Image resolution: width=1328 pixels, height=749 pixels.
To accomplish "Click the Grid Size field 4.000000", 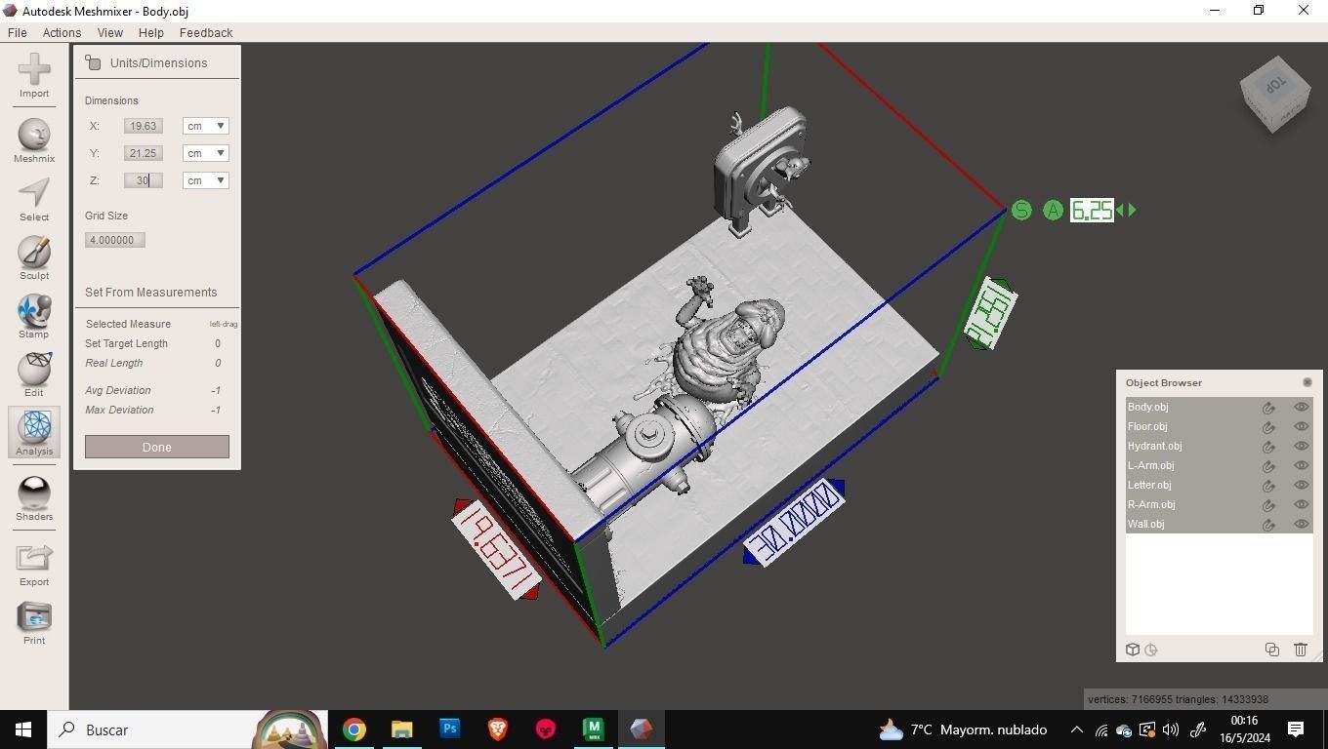I will click(x=115, y=240).
